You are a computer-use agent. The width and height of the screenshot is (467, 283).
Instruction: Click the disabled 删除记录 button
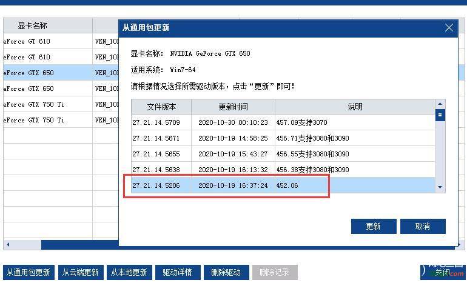pyautogui.click(x=275, y=272)
